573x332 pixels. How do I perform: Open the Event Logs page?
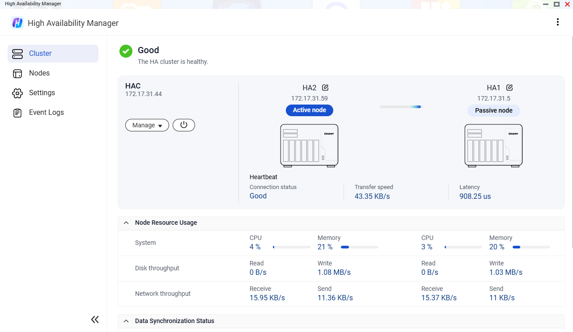(53, 113)
